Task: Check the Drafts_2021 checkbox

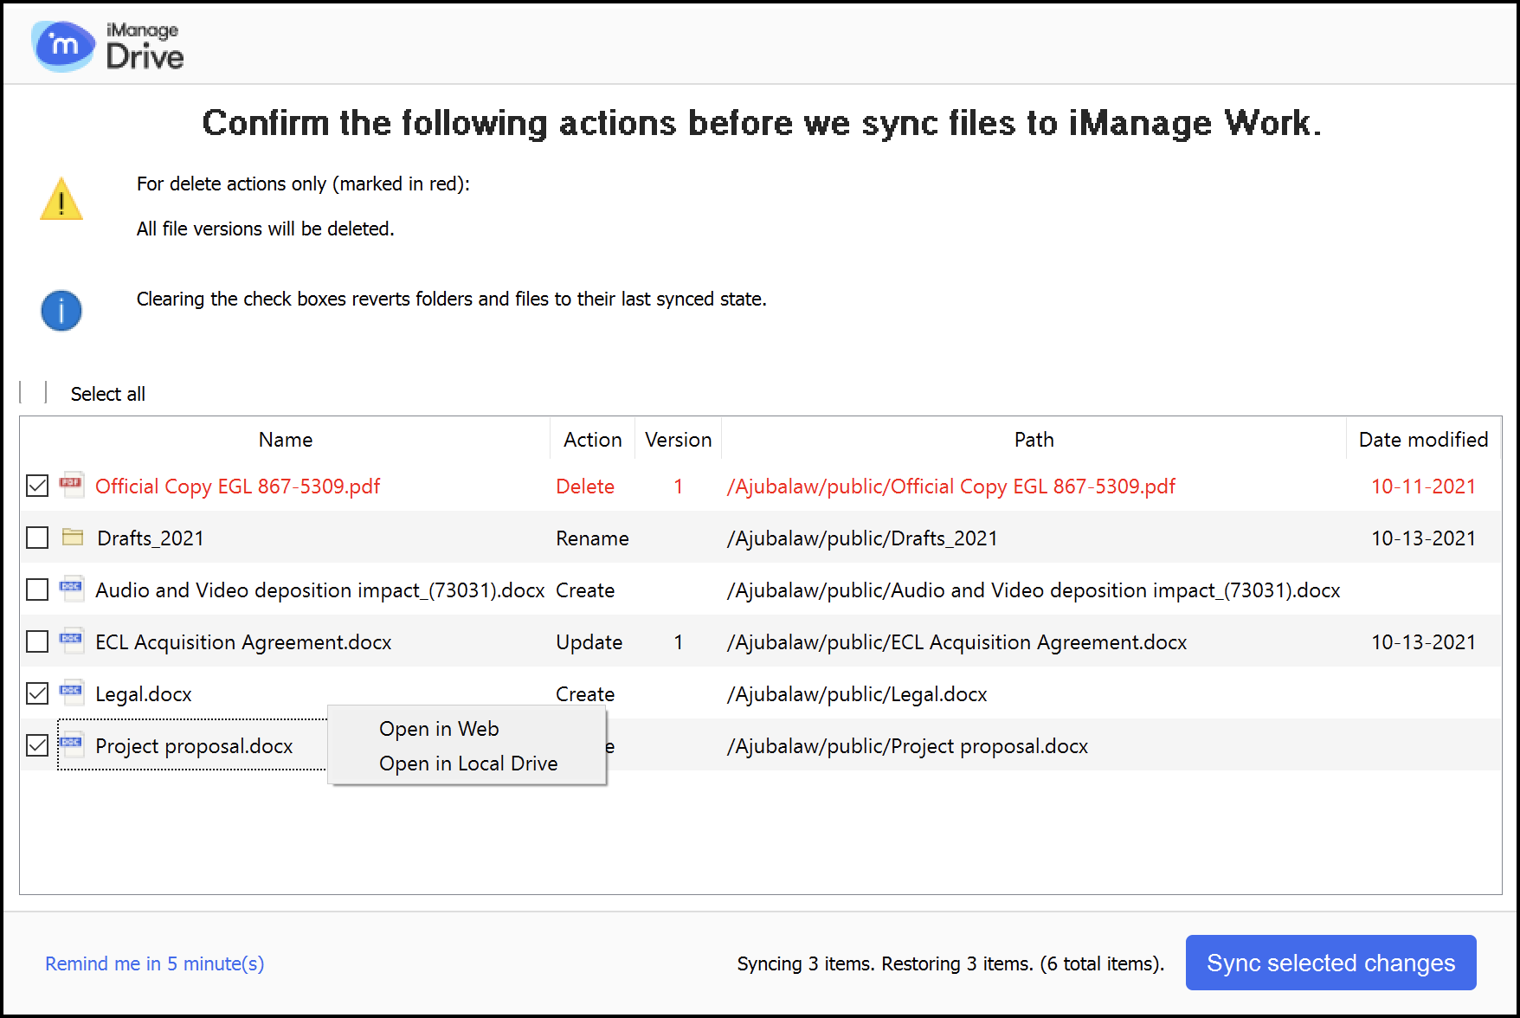Action: [x=37, y=538]
